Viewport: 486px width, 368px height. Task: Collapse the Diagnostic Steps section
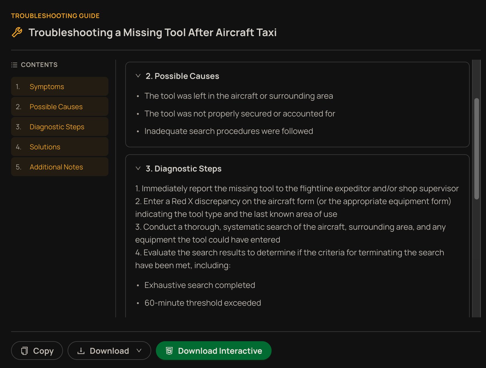pos(138,168)
